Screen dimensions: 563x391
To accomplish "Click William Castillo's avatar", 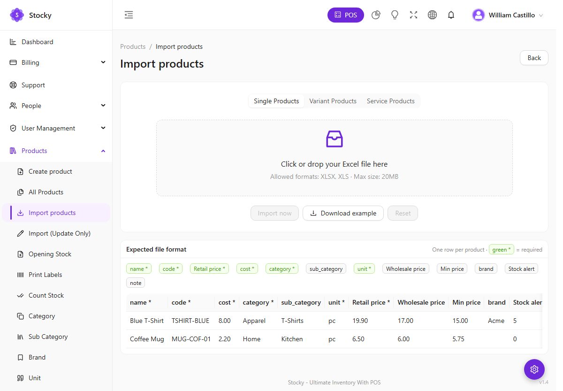I will tap(479, 15).
